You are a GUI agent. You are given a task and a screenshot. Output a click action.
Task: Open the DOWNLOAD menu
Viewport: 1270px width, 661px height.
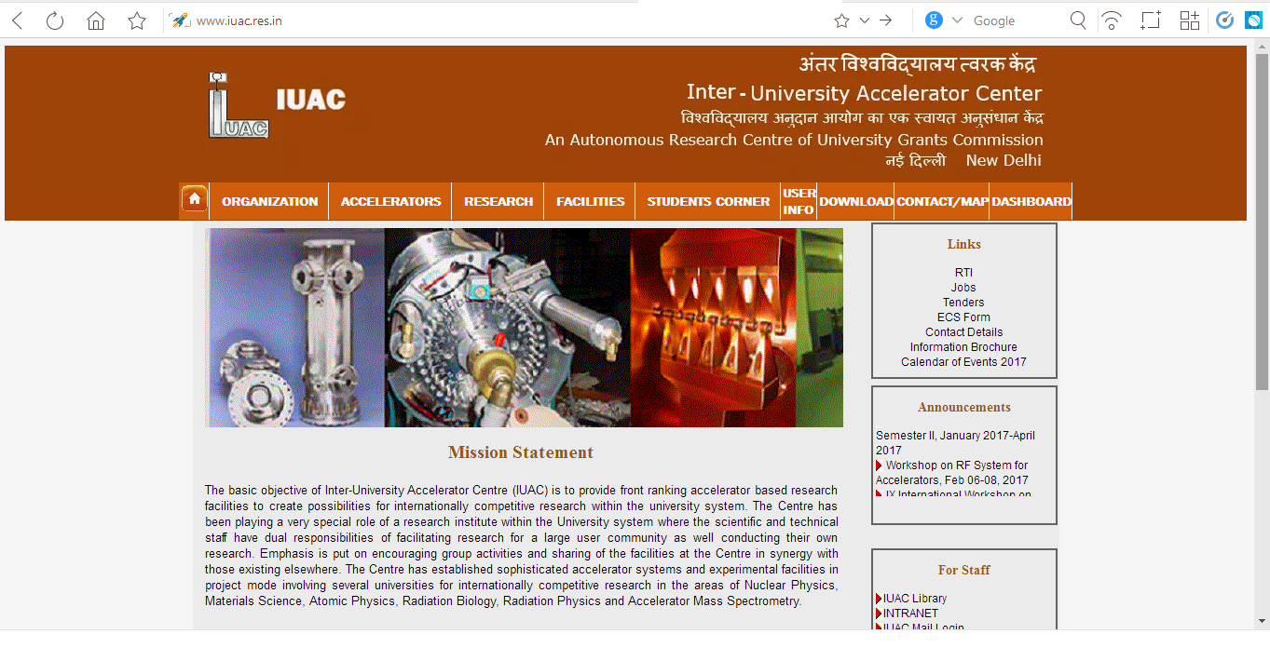point(855,201)
